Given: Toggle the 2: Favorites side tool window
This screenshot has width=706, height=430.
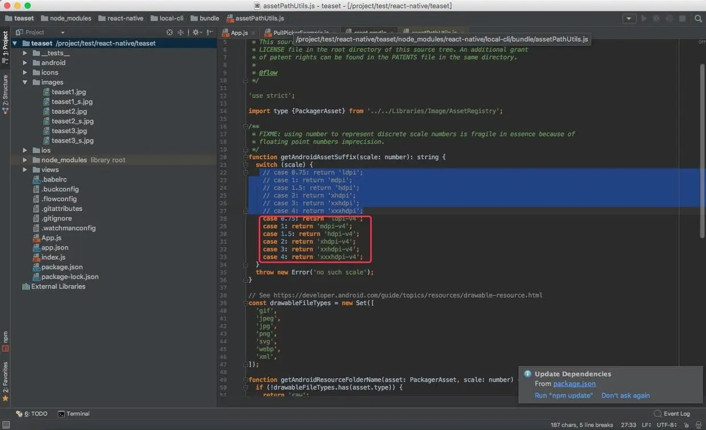Looking at the screenshot, I should tap(5, 381).
